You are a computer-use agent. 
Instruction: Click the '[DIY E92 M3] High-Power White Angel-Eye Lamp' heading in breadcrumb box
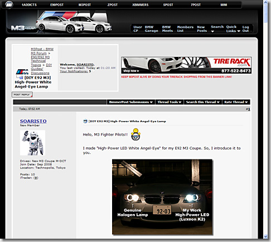pos(33,82)
